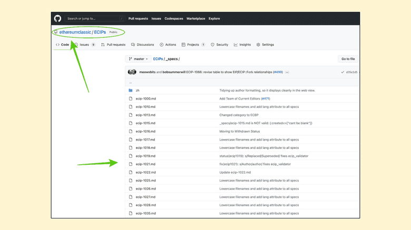Open the Discussions tab
Viewport: 411px width, 230px height.
143,45
